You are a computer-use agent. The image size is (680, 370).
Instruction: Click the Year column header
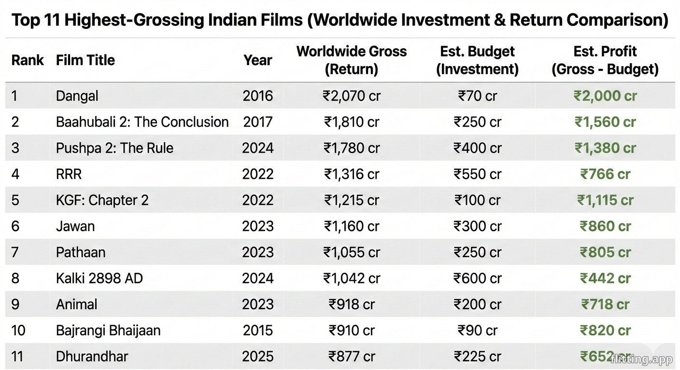click(258, 60)
